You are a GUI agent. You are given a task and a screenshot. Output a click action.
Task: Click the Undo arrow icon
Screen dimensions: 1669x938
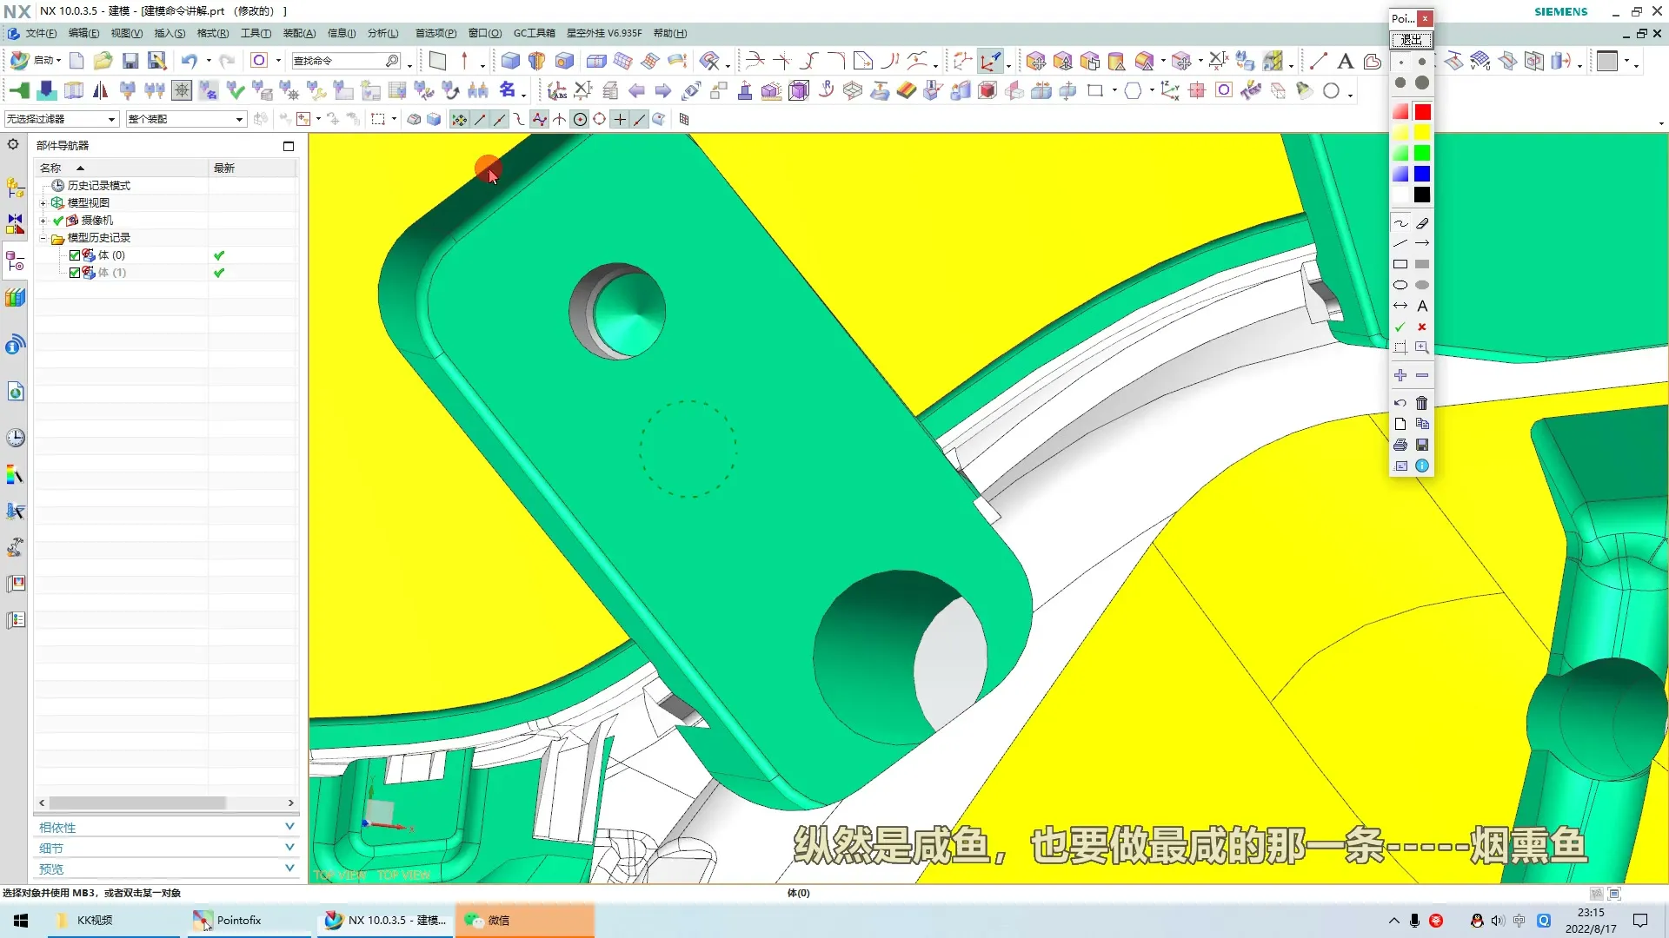(x=189, y=61)
